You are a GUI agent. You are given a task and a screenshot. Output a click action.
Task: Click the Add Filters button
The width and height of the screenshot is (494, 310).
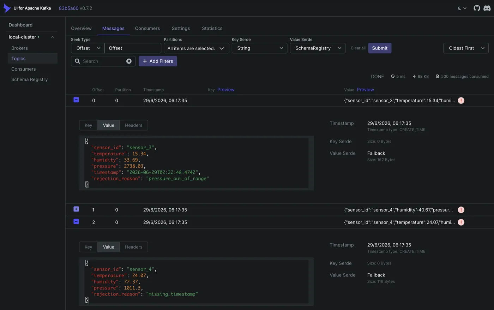click(x=158, y=61)
